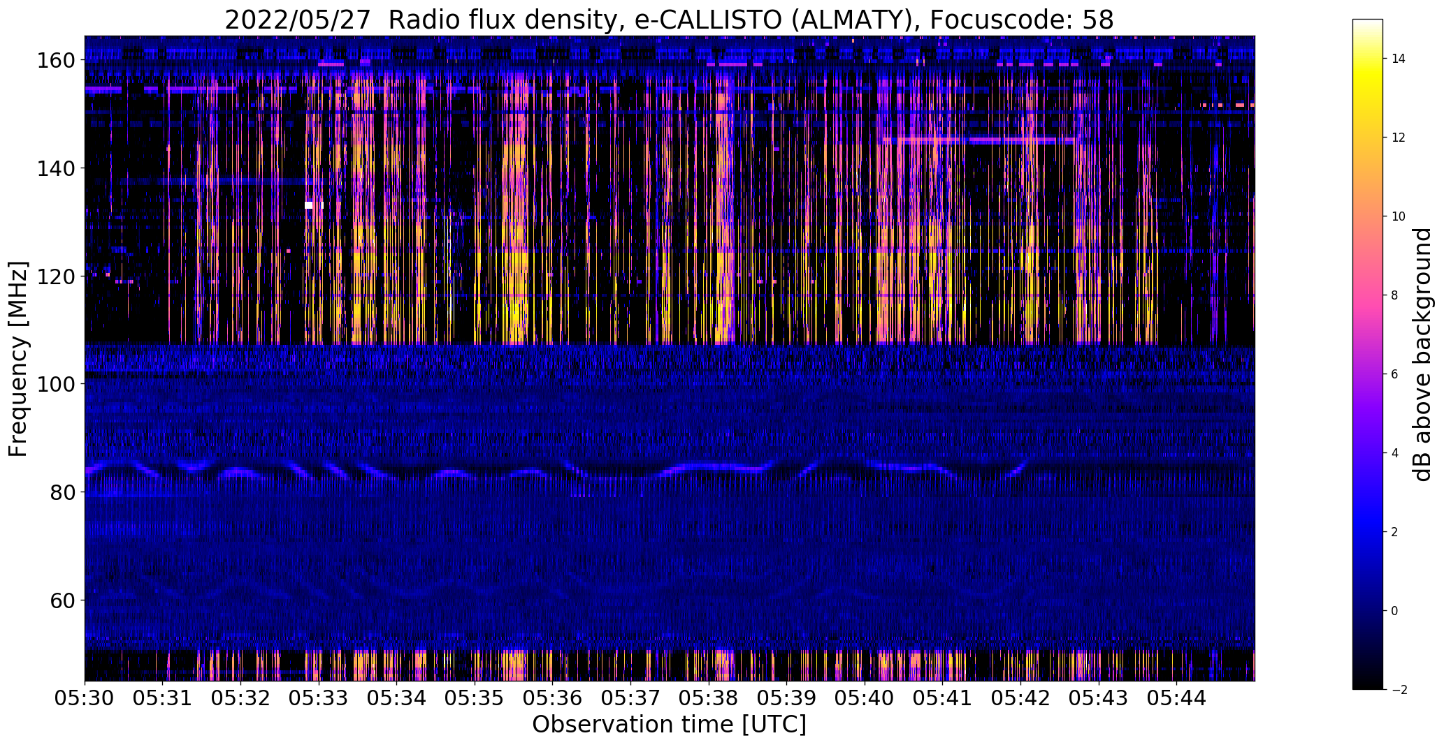1444x745 pixels.
Task: Click the 05:33 time tick label
Action: 319,698
